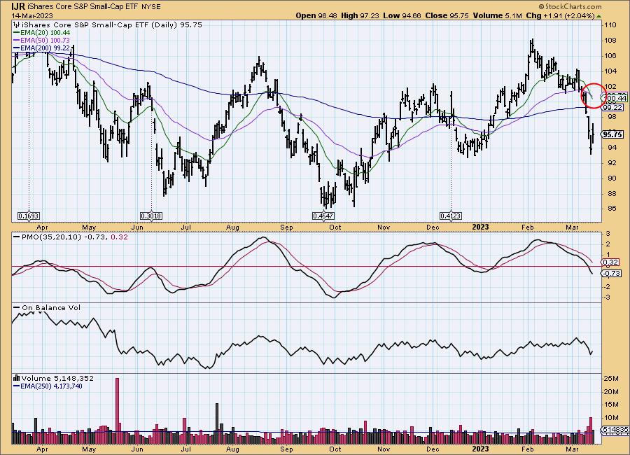The image size is (630, 455).
Task: Click the blue EMA(200) legend line swatch
Action: coord(17,48)
